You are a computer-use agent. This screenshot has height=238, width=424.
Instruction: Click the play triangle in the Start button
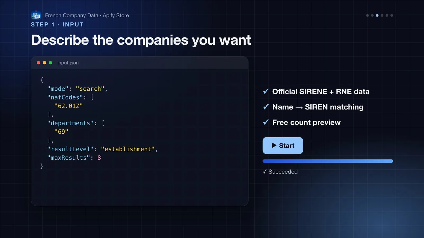274,145
